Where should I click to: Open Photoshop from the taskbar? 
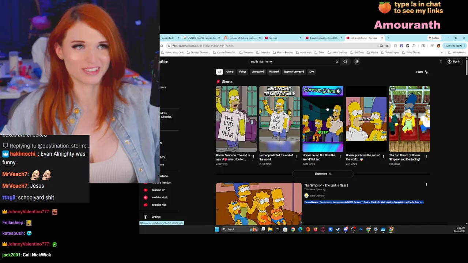361,229
